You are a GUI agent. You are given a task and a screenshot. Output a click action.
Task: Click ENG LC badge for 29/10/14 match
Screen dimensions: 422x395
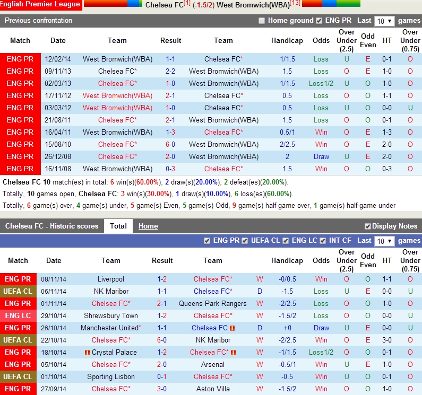point(18,315)
